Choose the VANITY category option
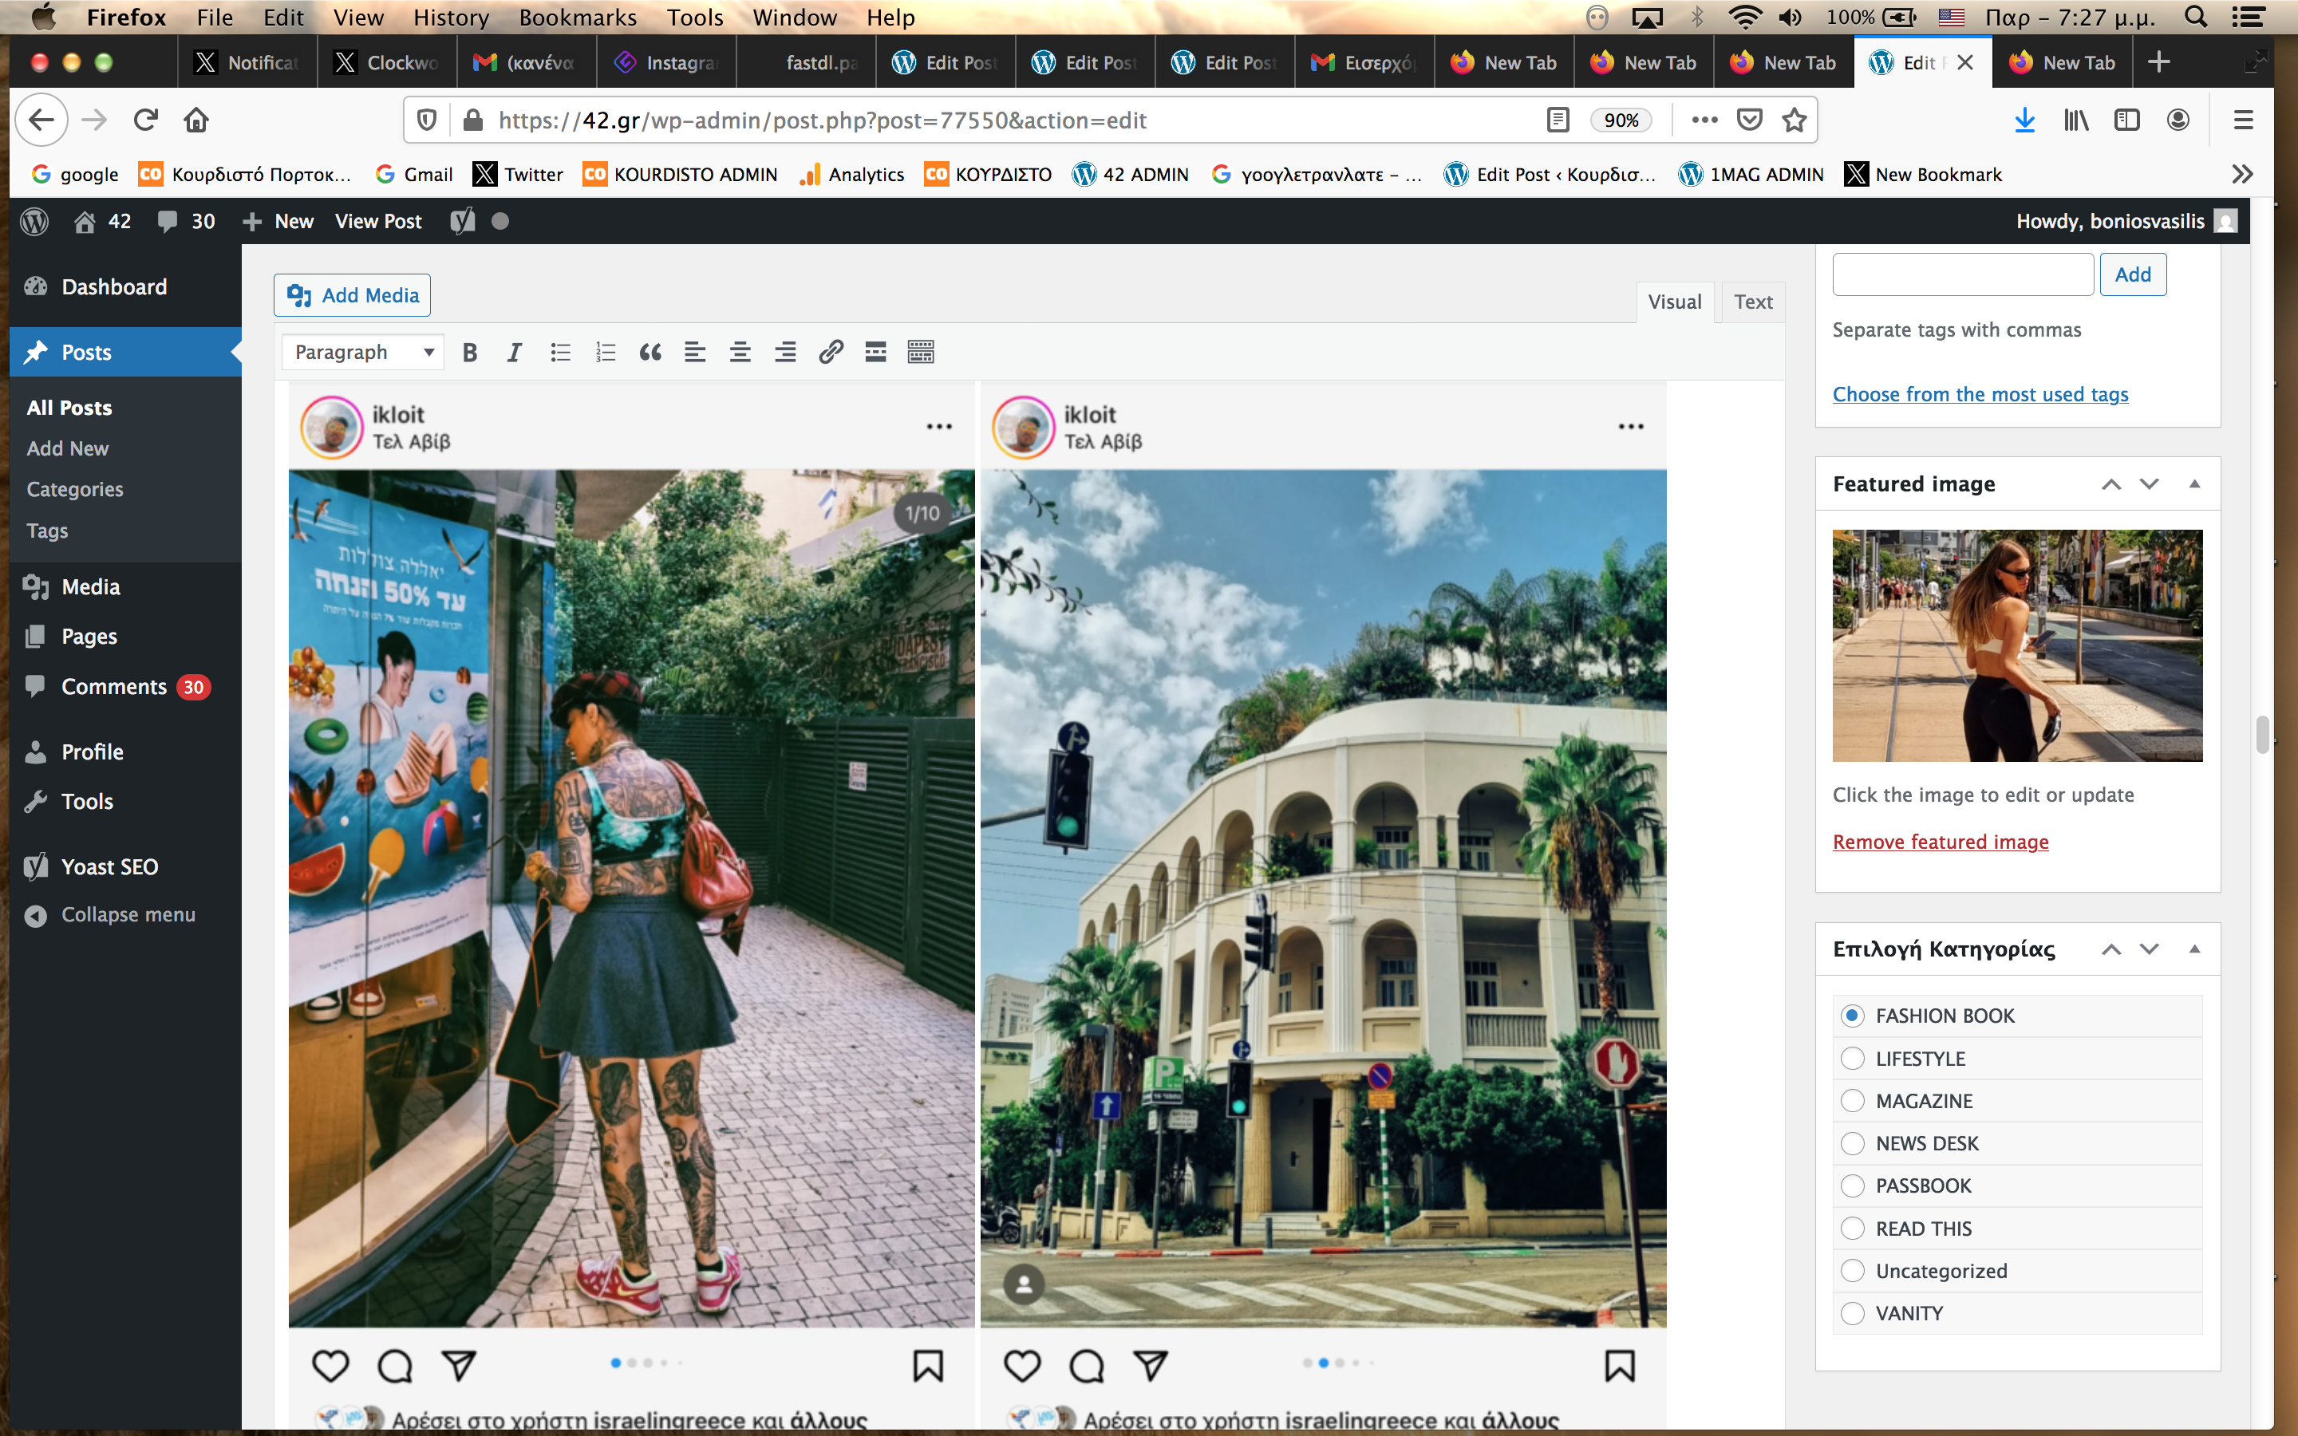The image size is (2298, 1436). [1852, 1313]
